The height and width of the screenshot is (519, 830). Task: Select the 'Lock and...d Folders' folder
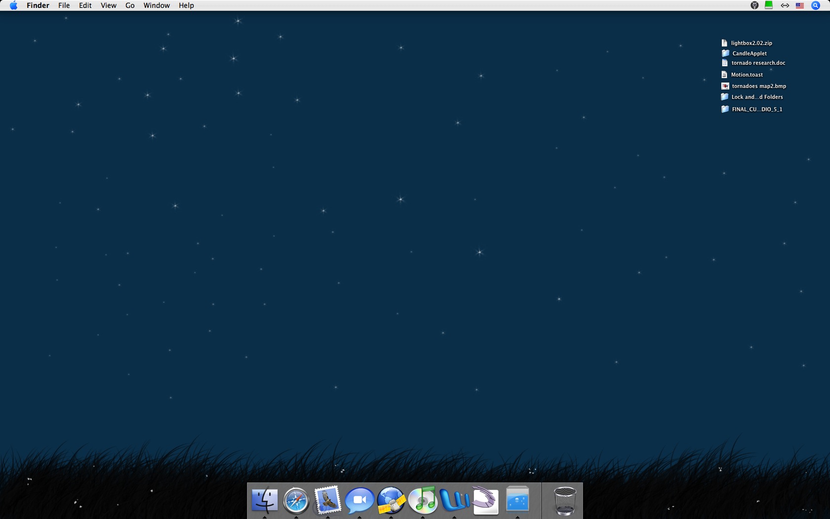point(752,97)
